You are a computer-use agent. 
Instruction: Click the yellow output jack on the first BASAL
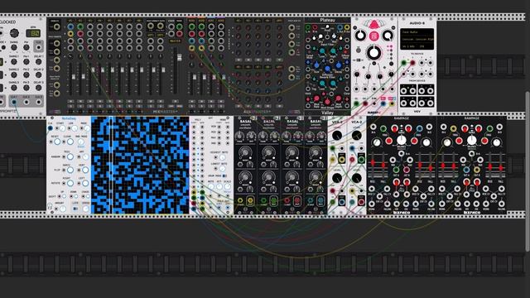(250, 200)
